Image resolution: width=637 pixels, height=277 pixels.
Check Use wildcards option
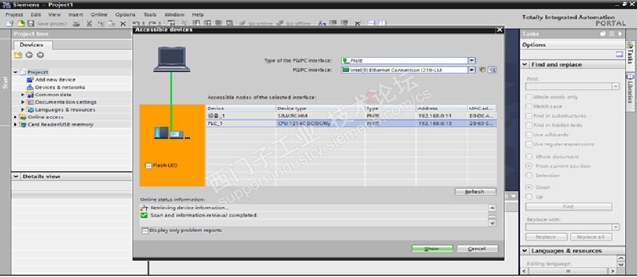pos(529,134)
